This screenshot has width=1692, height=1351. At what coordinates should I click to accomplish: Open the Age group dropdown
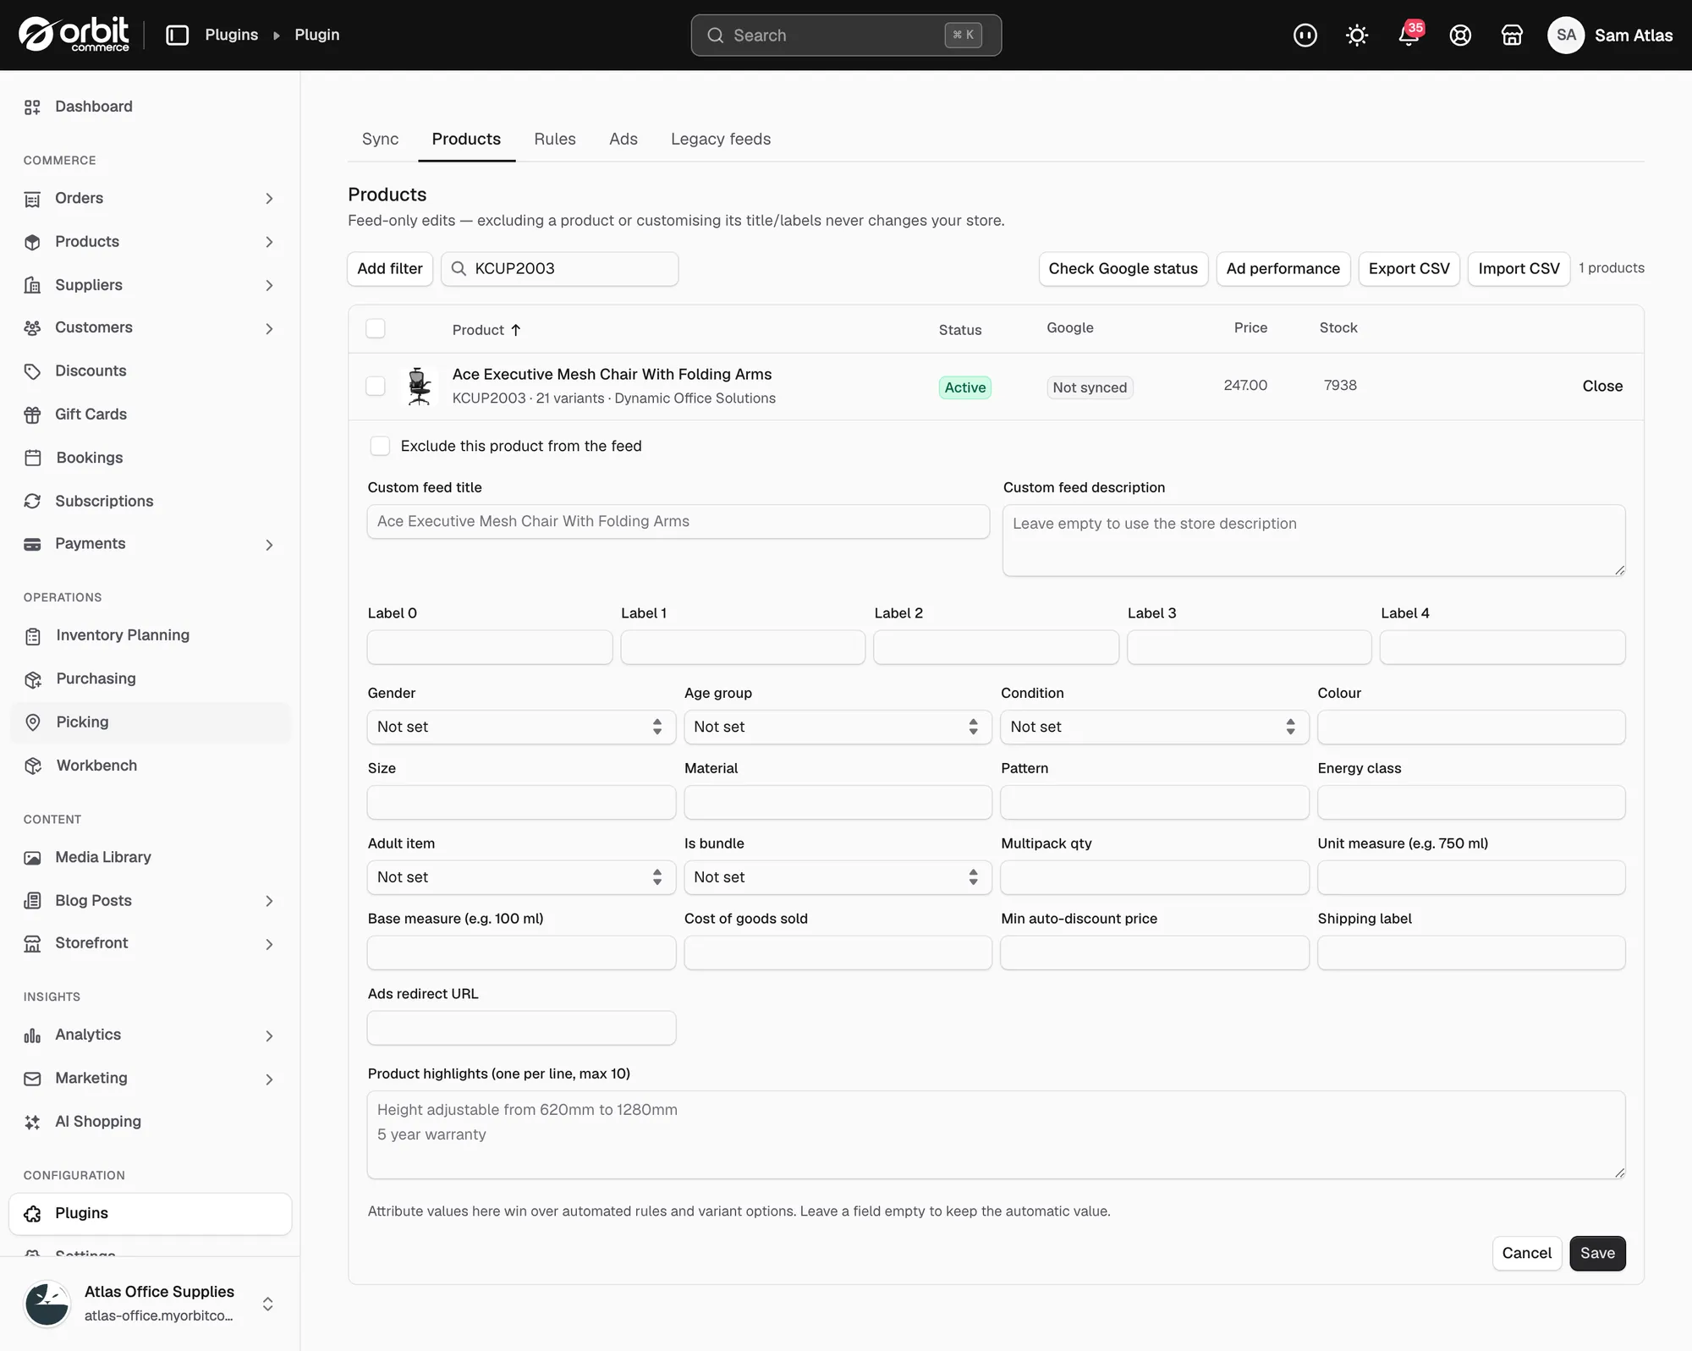pos(838,727)
